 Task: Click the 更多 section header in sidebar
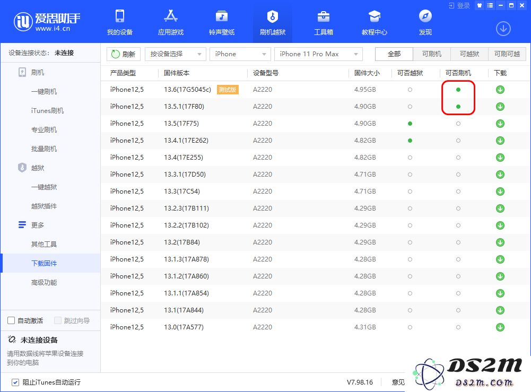point(38,225)
